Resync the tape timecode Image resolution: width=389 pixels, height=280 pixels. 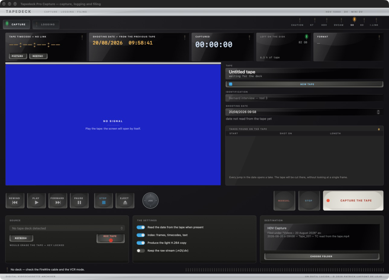38,56
